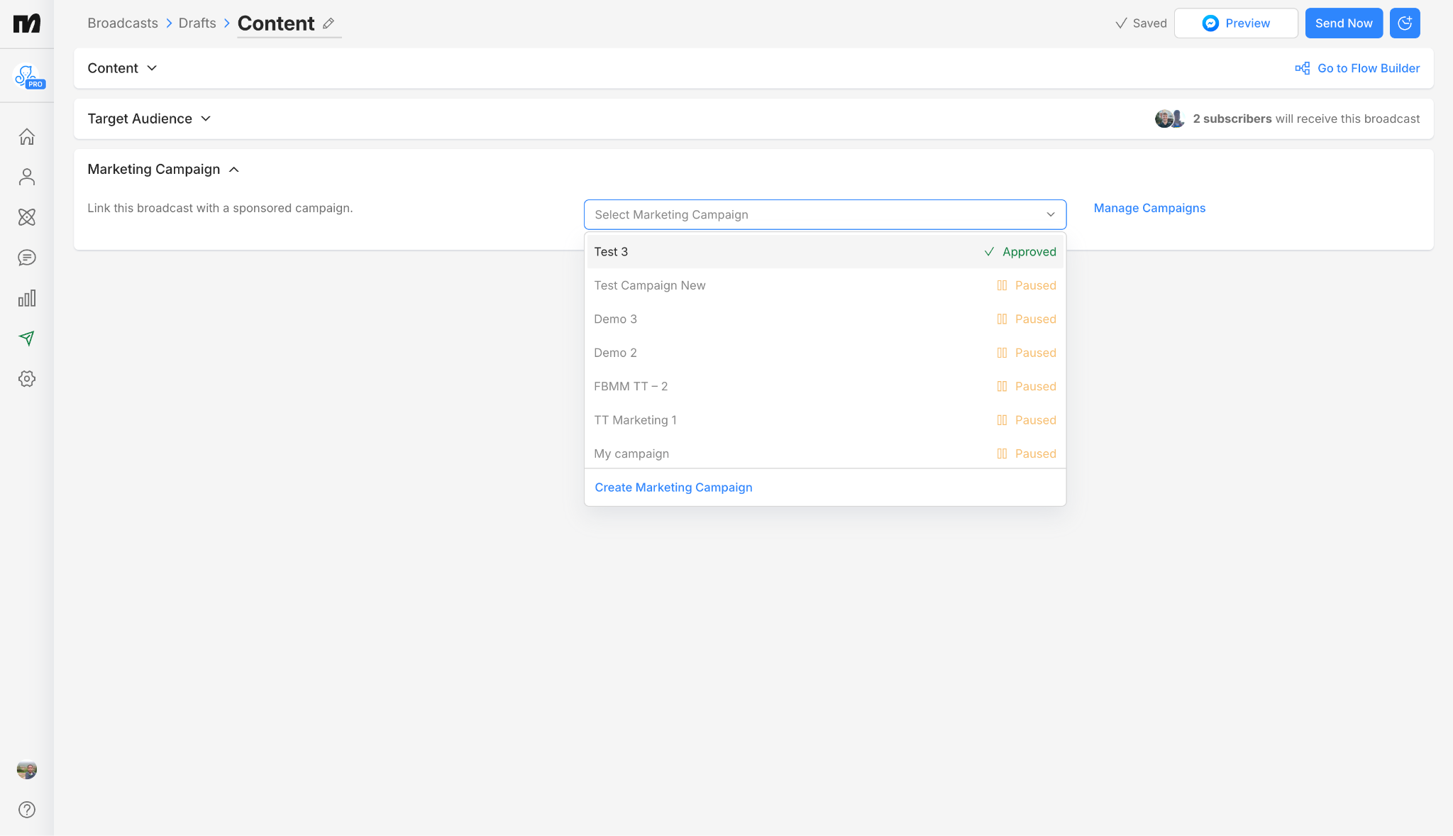
Task: Open the Analytics bar chart icon
Action: [x=27, y=298]
